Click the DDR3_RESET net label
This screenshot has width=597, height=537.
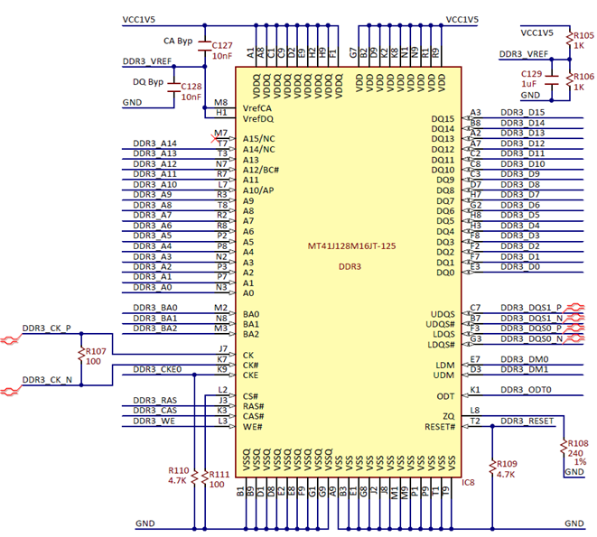coord(527,421)
